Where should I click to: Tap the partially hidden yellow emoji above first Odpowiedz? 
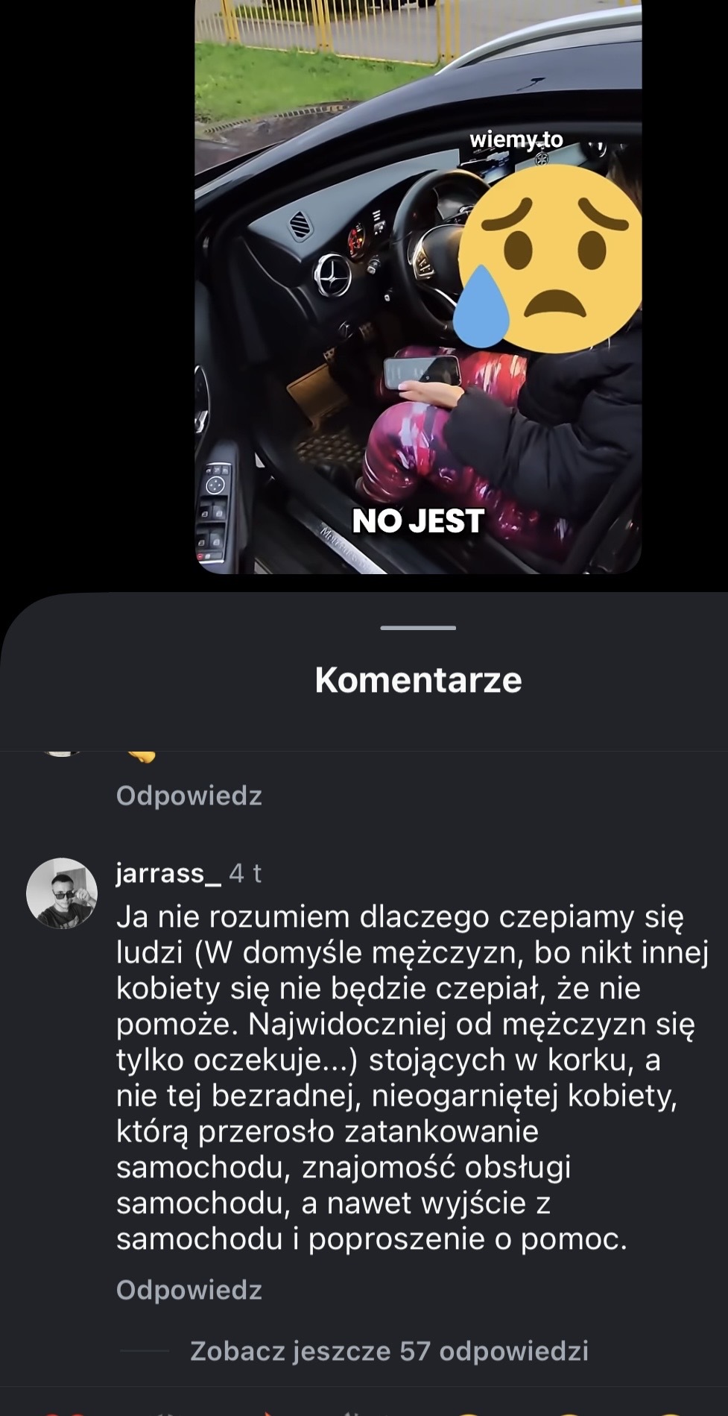[x=141, y=757]
